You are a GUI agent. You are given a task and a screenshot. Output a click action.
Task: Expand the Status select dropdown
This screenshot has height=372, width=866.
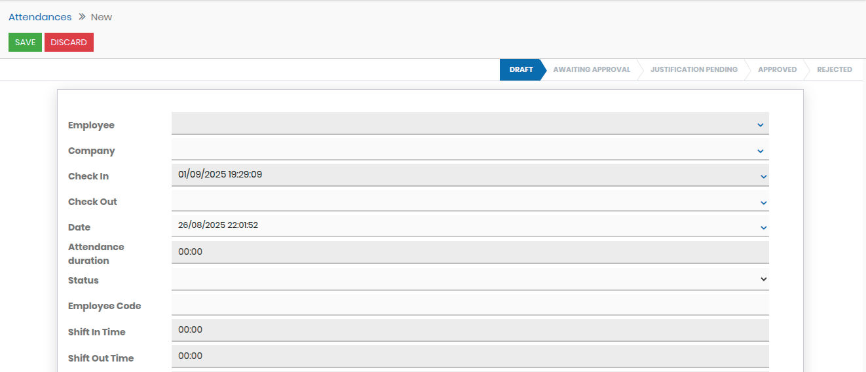tap(763, 279)
